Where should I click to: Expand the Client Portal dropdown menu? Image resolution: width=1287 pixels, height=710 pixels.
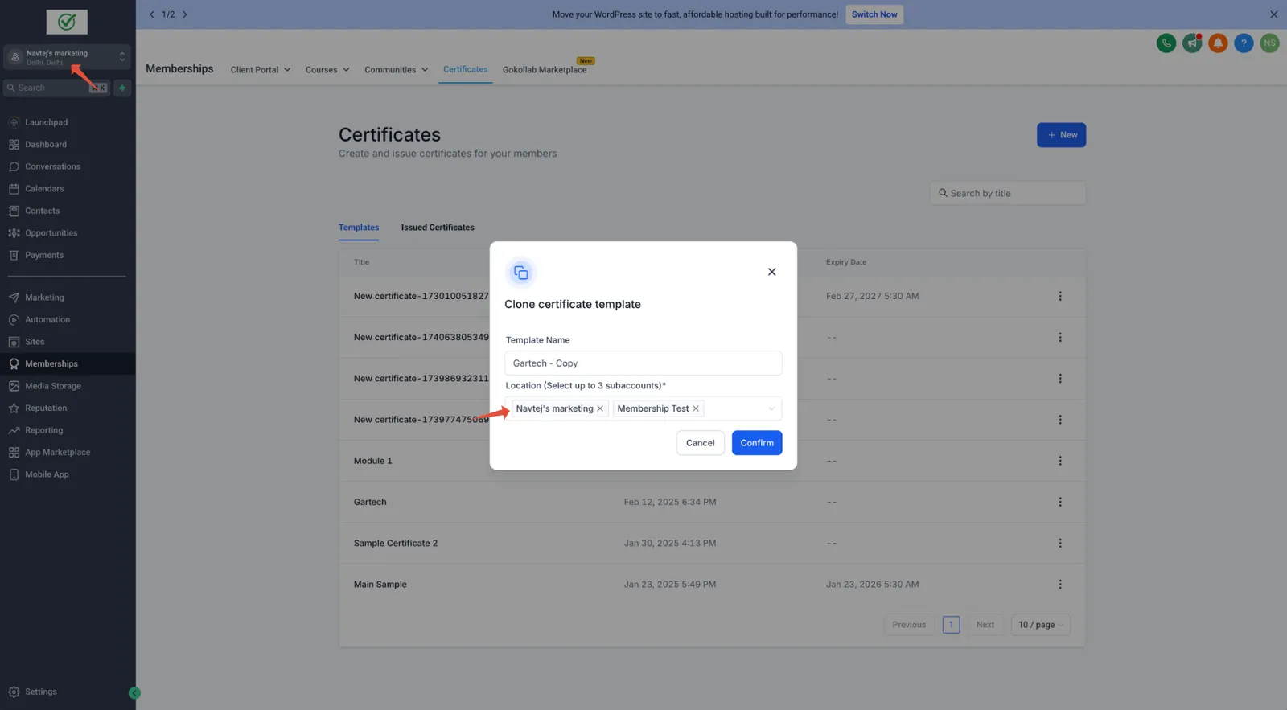click(x=261, y=70)
